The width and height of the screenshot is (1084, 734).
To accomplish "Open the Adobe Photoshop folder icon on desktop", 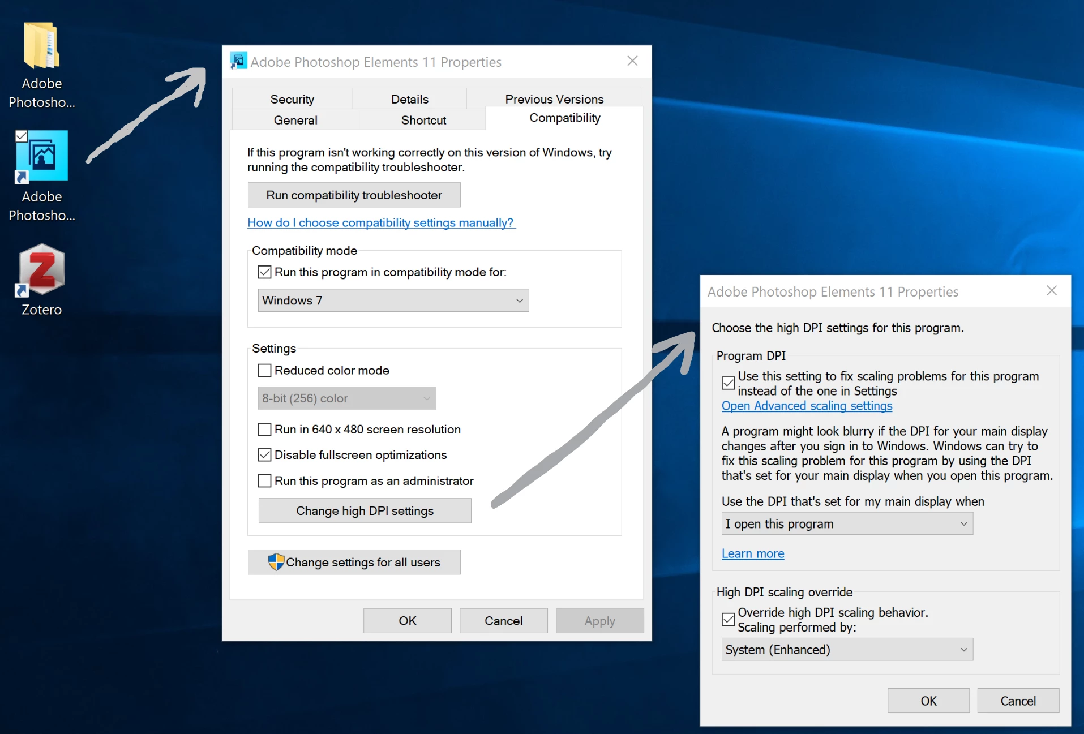I will (x=41, y=45).
